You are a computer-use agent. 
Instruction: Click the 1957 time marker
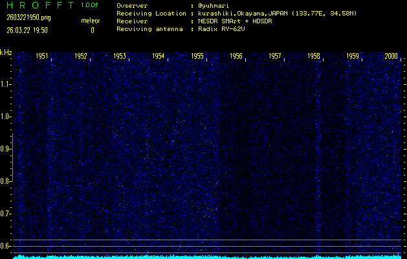tap(275, 56)
